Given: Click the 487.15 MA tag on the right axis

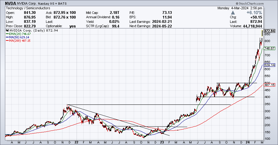Looking at the screenshot, I should pos(269,85).
